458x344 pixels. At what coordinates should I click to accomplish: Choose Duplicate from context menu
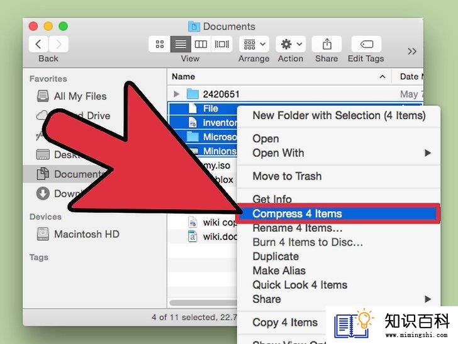pyautogui.click(x=339, y=256)
